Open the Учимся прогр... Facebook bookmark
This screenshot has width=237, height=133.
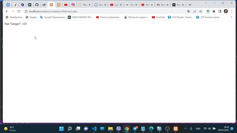(208, 17)
